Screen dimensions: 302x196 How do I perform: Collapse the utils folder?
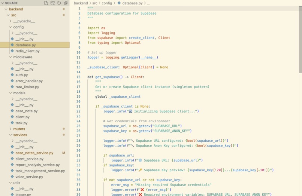tap(10, 183)
